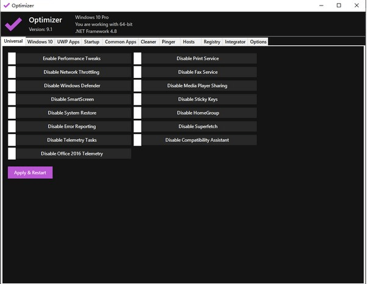Click the Disable Network Throttling label button
The width and height of the screenshot is (368, 284).
pyautogui.click(x=74, y=72)
